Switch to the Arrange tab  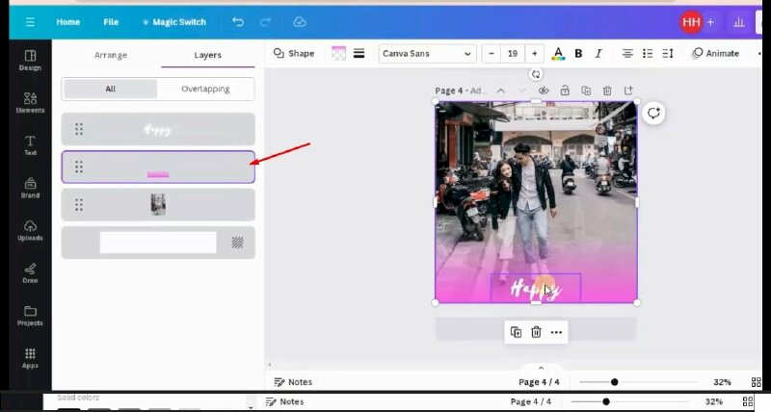[111, 55]
